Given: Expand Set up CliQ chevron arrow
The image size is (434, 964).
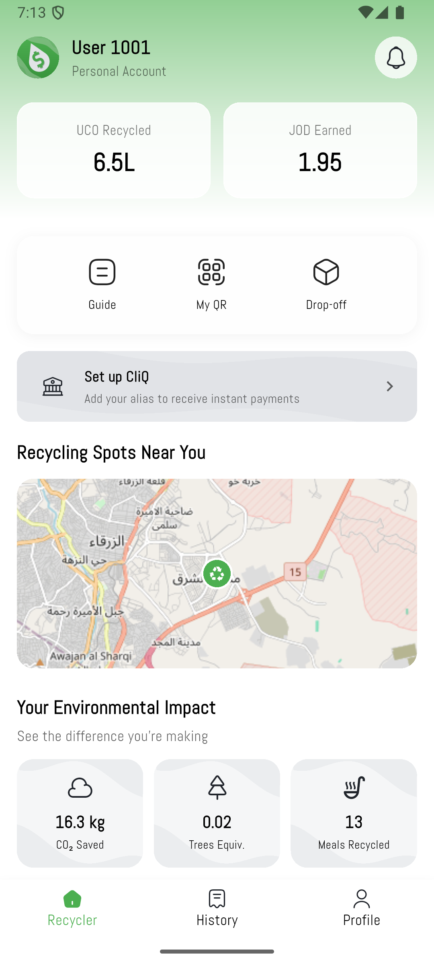Looking at the screenshot, I should click(x=389, y=386).
